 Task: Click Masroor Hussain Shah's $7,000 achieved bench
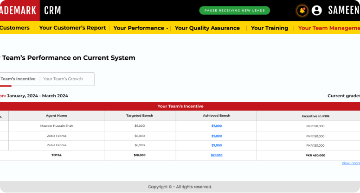[x=217, y=126]
